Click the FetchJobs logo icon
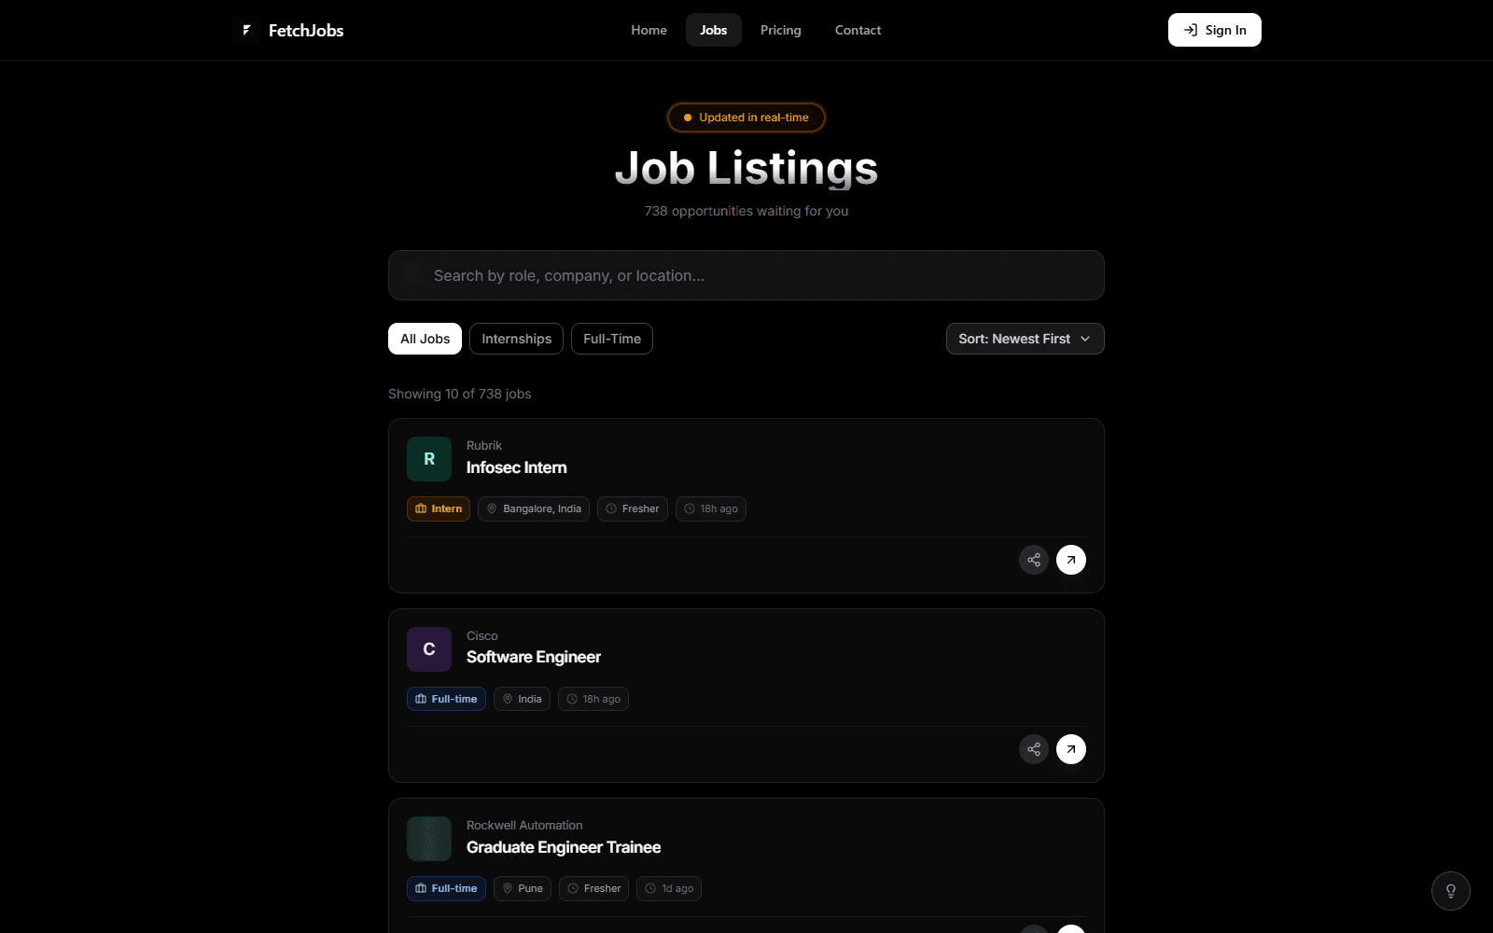The height and width of the screenshot is (933, 1493). coord(246,30)
